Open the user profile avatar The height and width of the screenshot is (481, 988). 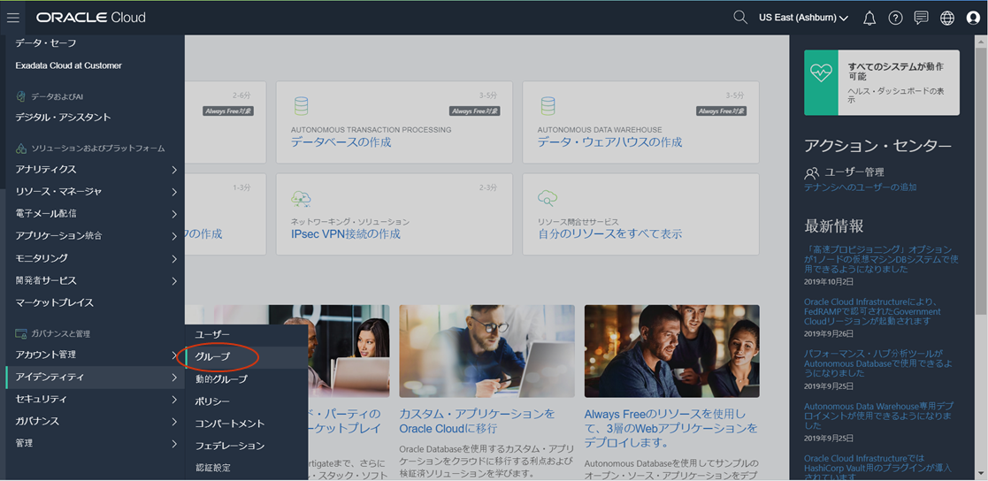[x=973, y=18]
